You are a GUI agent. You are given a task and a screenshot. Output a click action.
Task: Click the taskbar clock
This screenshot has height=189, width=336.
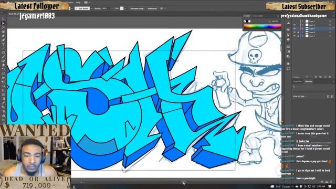[x=321, y=186]
